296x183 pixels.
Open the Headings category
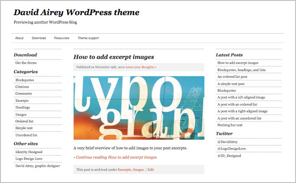22,108
